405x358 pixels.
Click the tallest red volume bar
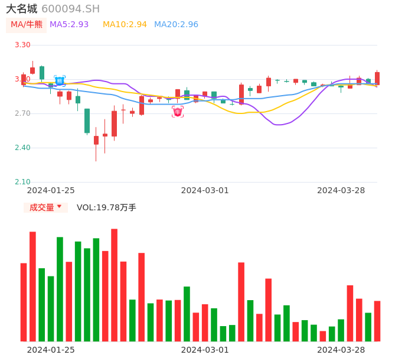[x=114, y=285]
